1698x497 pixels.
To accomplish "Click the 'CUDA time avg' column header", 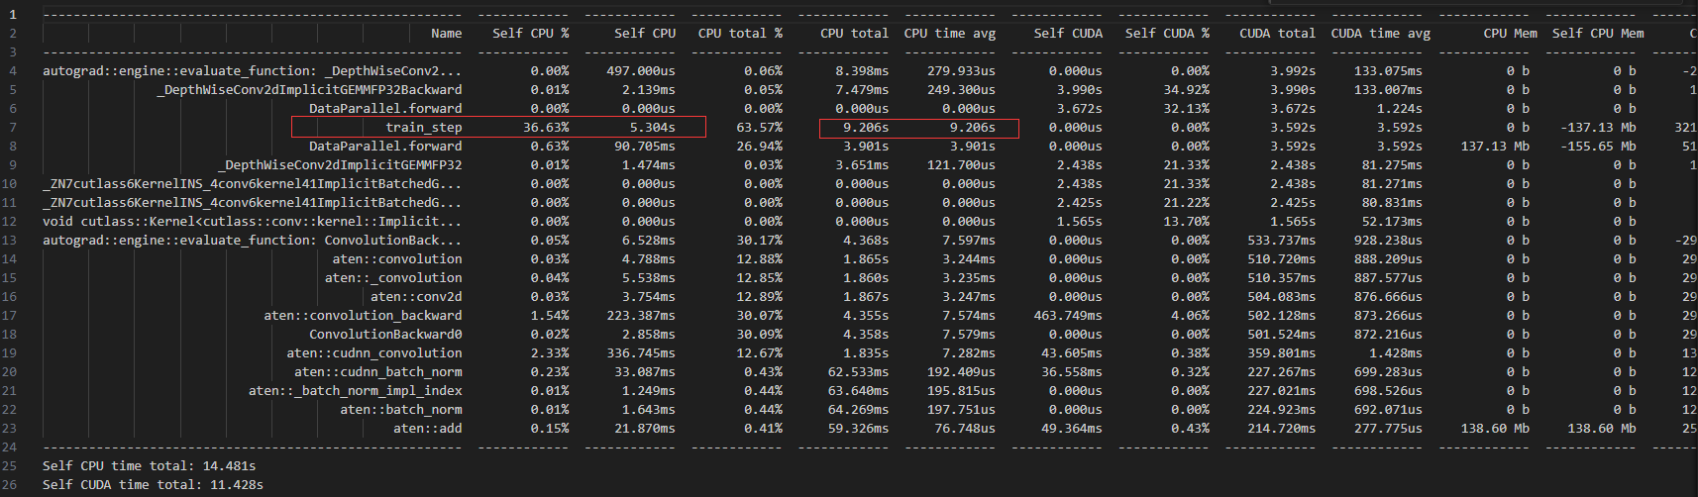I will (1381, 33).
